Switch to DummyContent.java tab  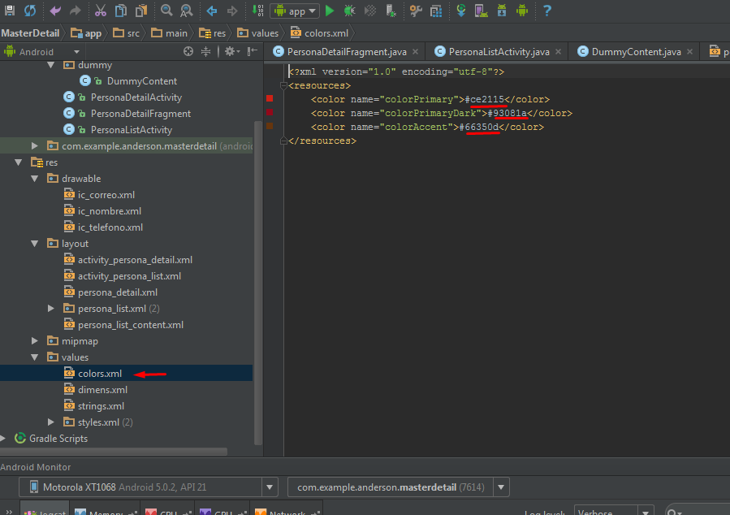click(x=636, y=51)
